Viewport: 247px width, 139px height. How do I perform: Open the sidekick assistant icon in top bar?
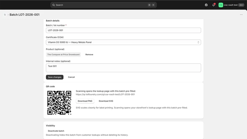pyautogui.click(x=206, y=5)
